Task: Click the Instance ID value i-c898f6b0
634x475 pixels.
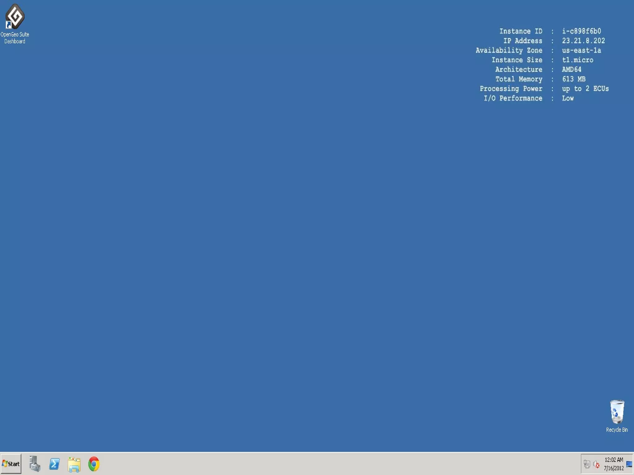Action: 581,31
